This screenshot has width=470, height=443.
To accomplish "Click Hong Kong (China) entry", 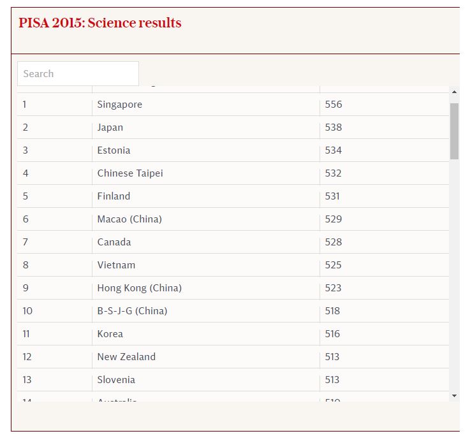I will (x=140, y=288).
